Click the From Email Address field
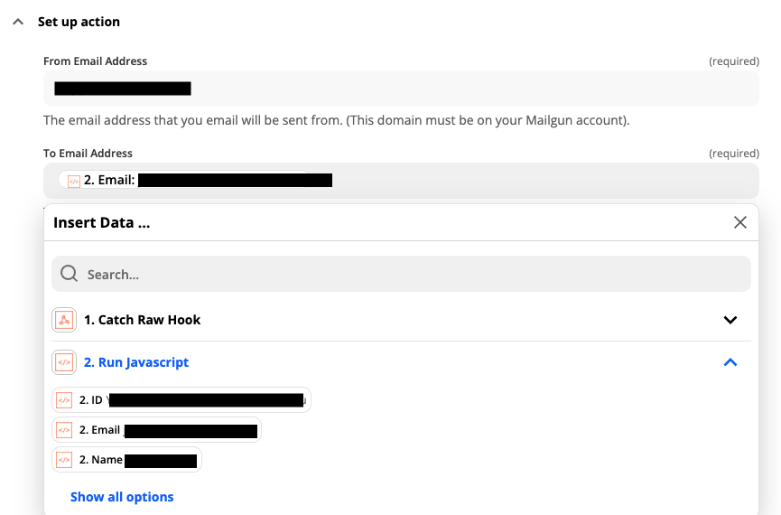Screen dimensions: 781x515 coord(401,89)
